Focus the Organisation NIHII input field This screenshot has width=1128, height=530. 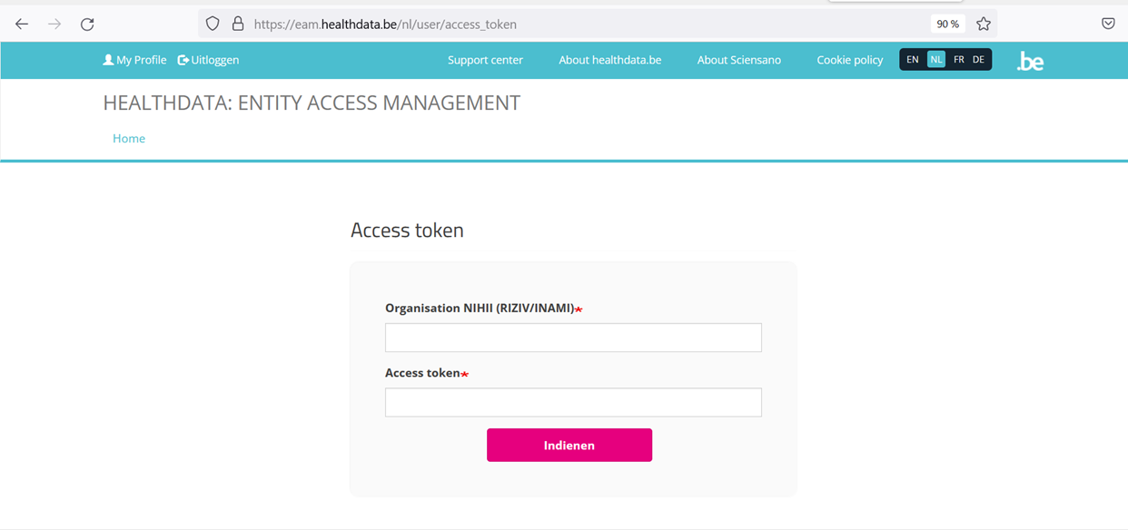click(x=573, y=338)
